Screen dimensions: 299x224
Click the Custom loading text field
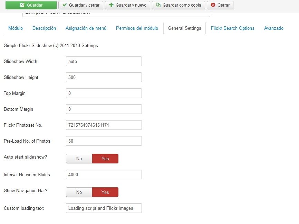104,208
